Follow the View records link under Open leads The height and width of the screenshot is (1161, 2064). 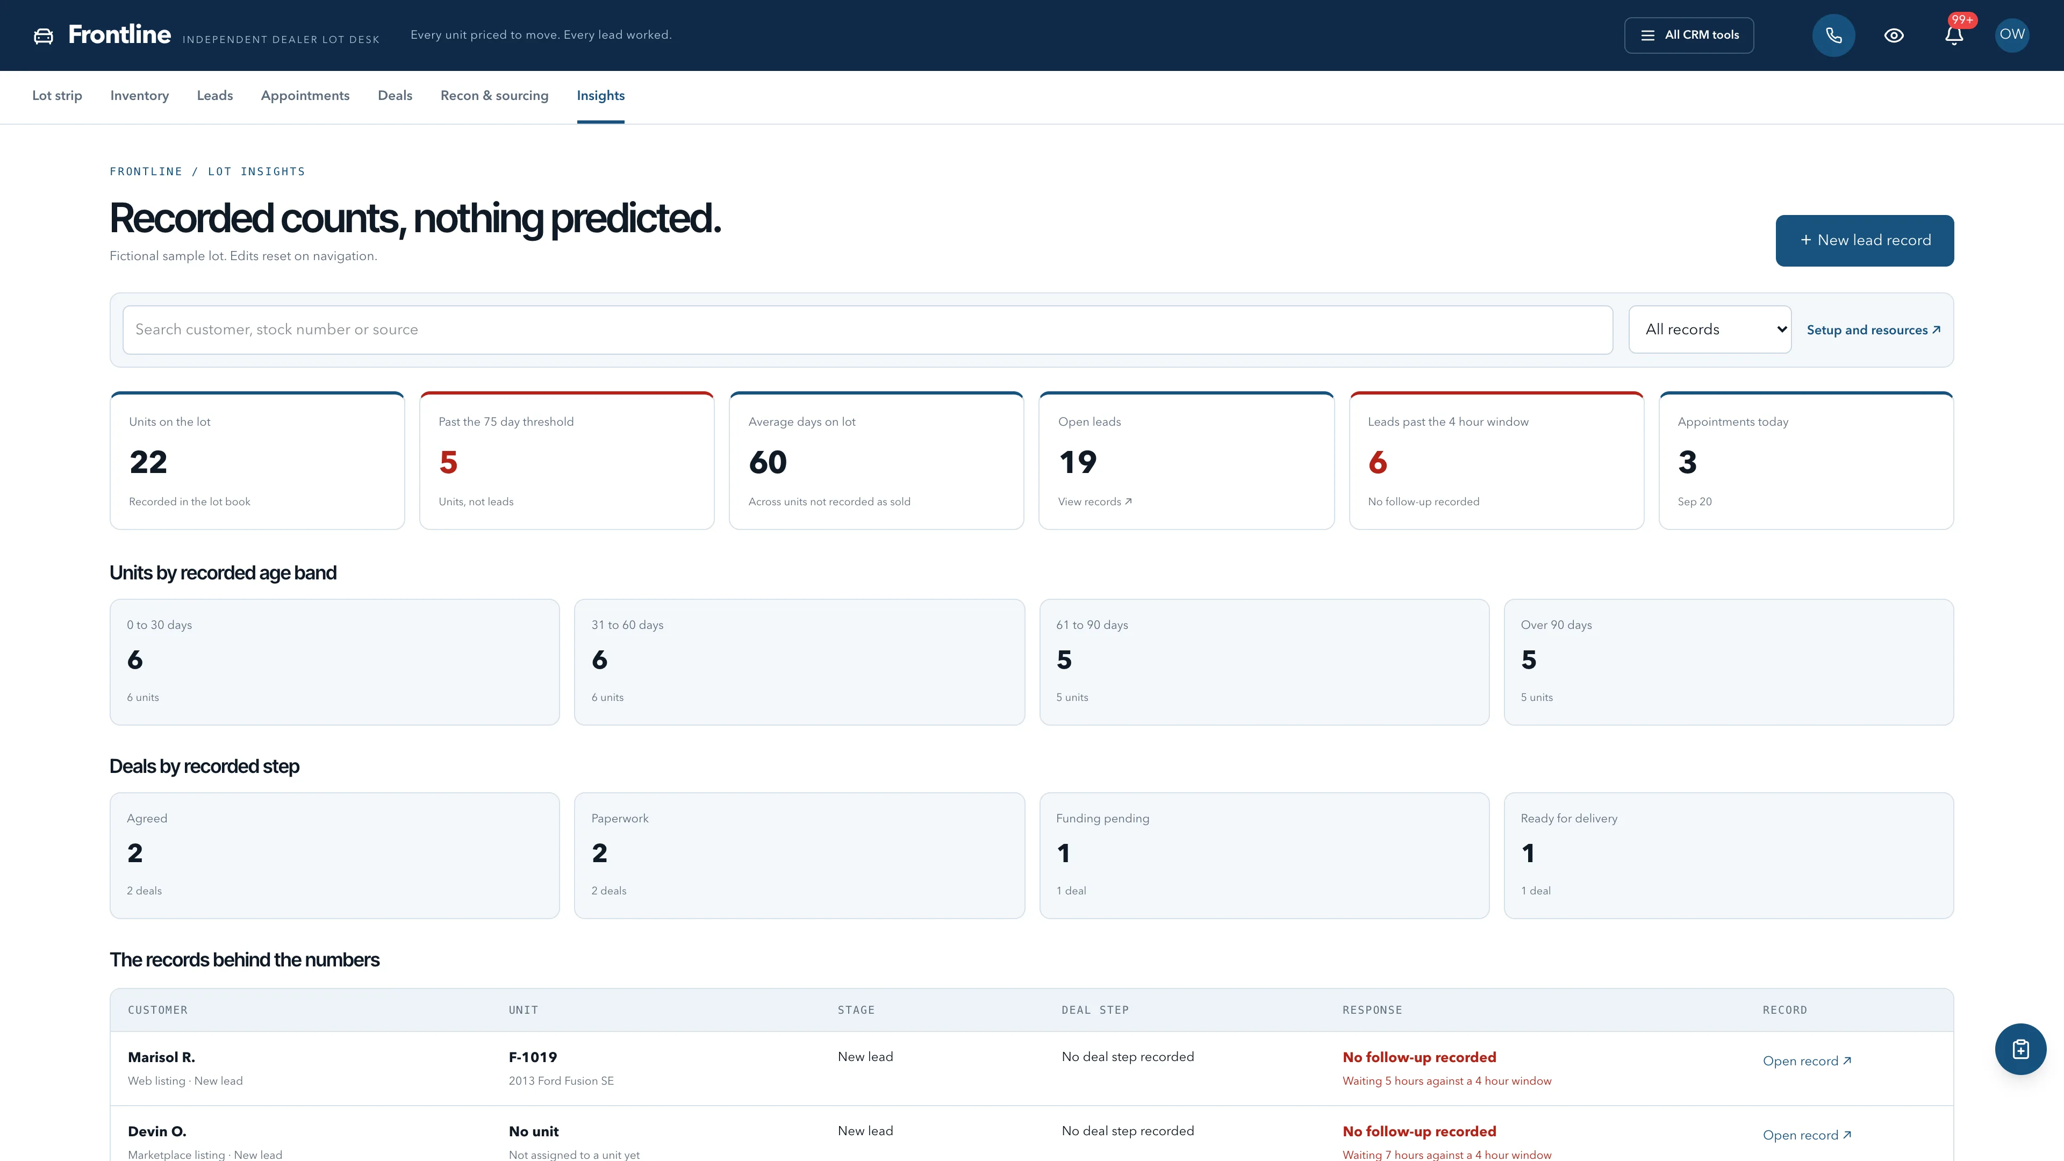coord(1094,501)
